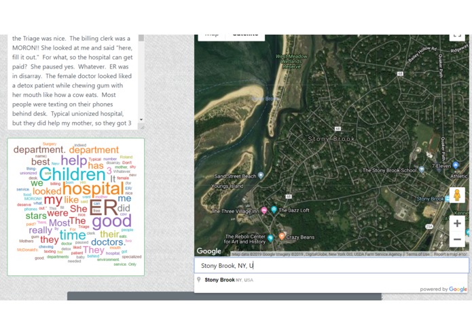Click the word 'looked' in word cloud
This screenshot has height=335, width=472.
[x=47, y=191]
